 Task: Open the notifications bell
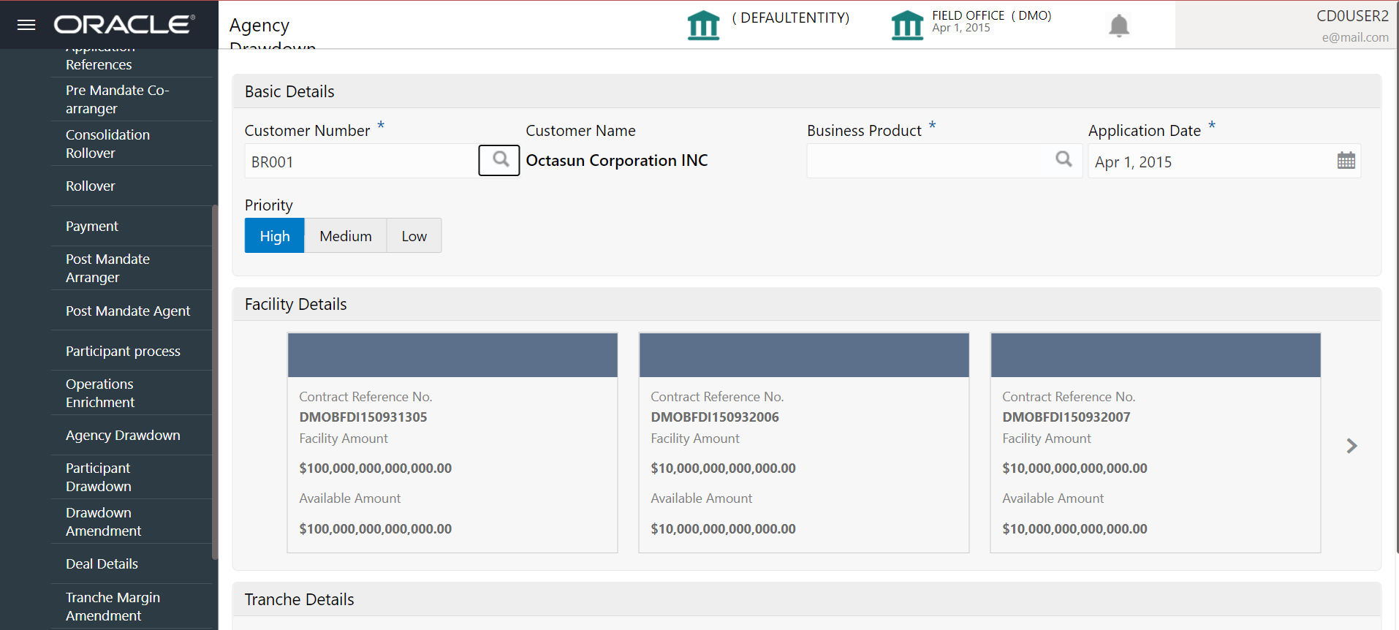[x=1118, y=26]
